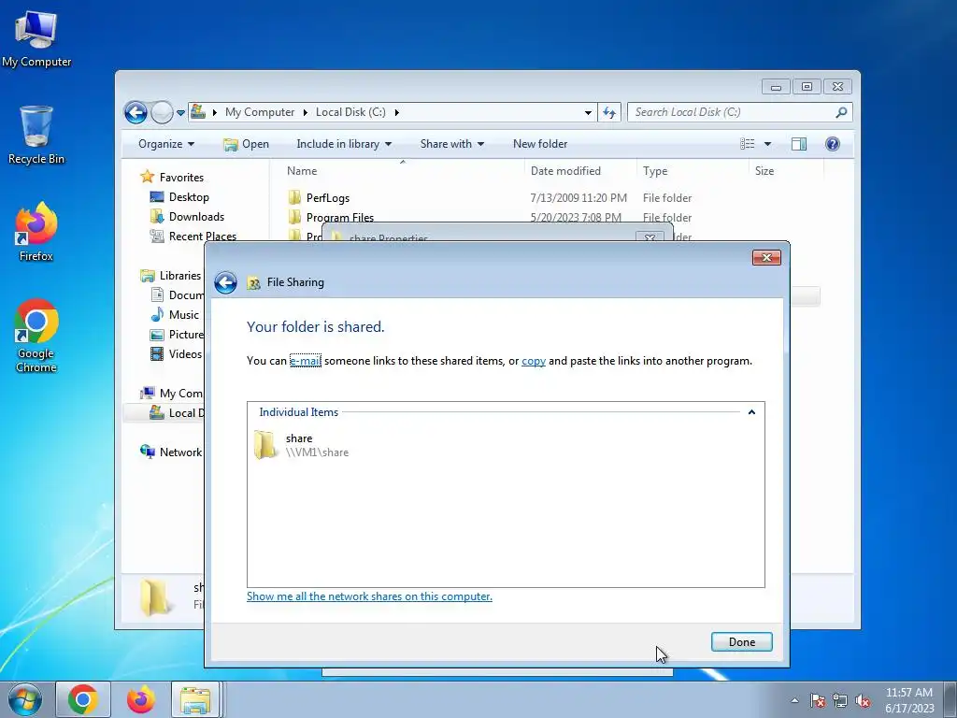Click the Firefox desktop shortcut
Viewport: 957px width, 718px height.
(36, 232)
